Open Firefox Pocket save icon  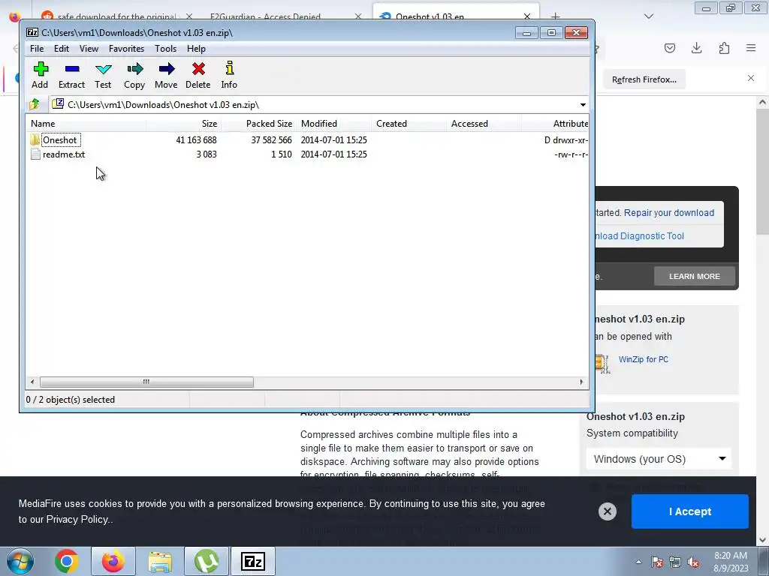[669, 47]
